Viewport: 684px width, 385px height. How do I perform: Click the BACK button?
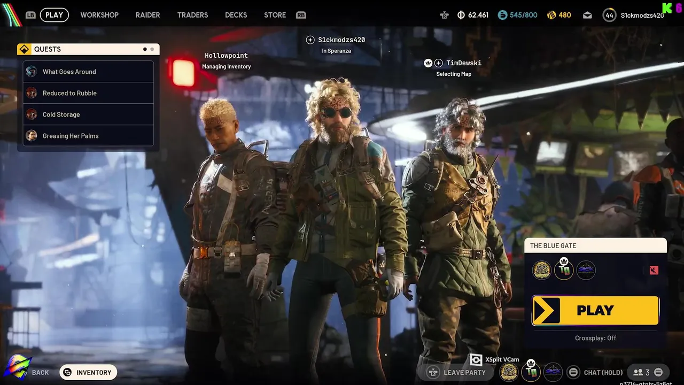[40, 373]
